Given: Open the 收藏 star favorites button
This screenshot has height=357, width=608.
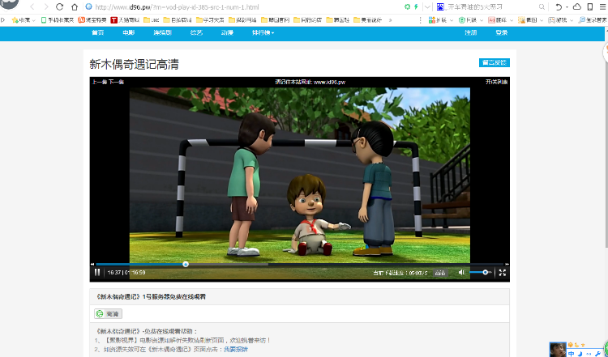Looking at the screenshot, I should coord(24,20).
